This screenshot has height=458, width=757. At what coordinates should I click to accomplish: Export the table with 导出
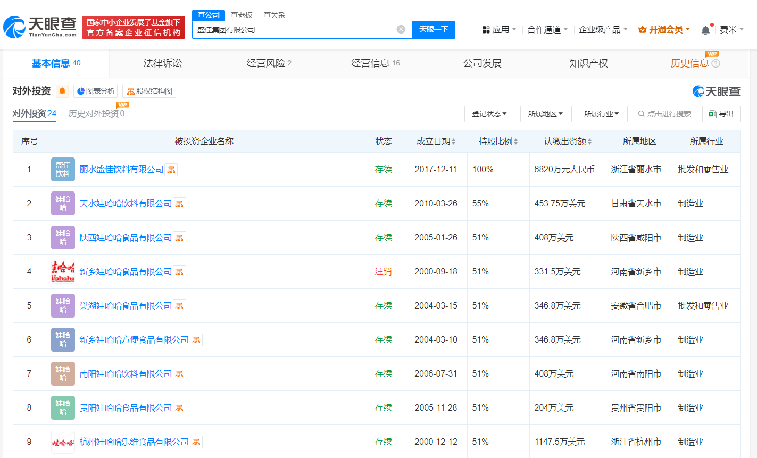(721, 114)
